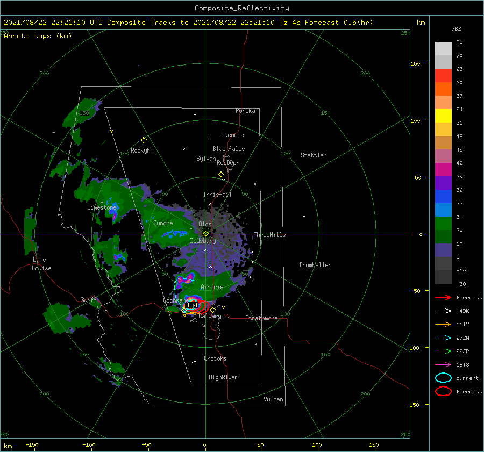Select the purple 39–36 dBZ swatch

click(443, 183)
